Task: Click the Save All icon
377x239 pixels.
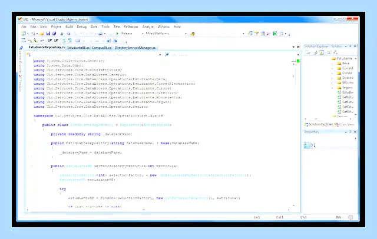Action: (54, 34)
